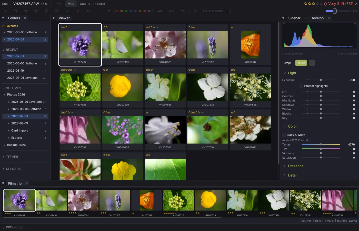Image resolution: width=359 pixels, height=231 pixels.
Task: Switch to the Develop tab
Action: (x=317, y=18)
